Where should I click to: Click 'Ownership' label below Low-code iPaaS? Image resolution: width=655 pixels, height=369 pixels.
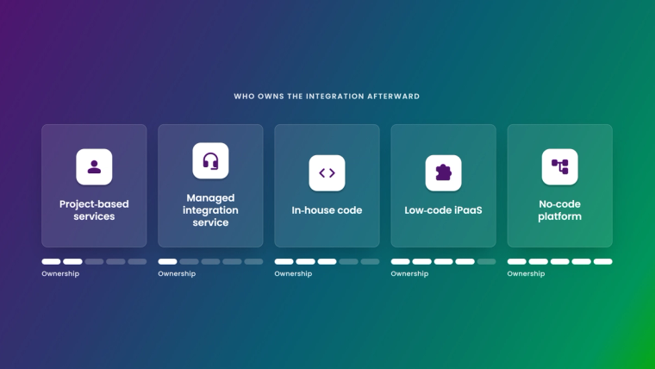(x=409, y=273)
